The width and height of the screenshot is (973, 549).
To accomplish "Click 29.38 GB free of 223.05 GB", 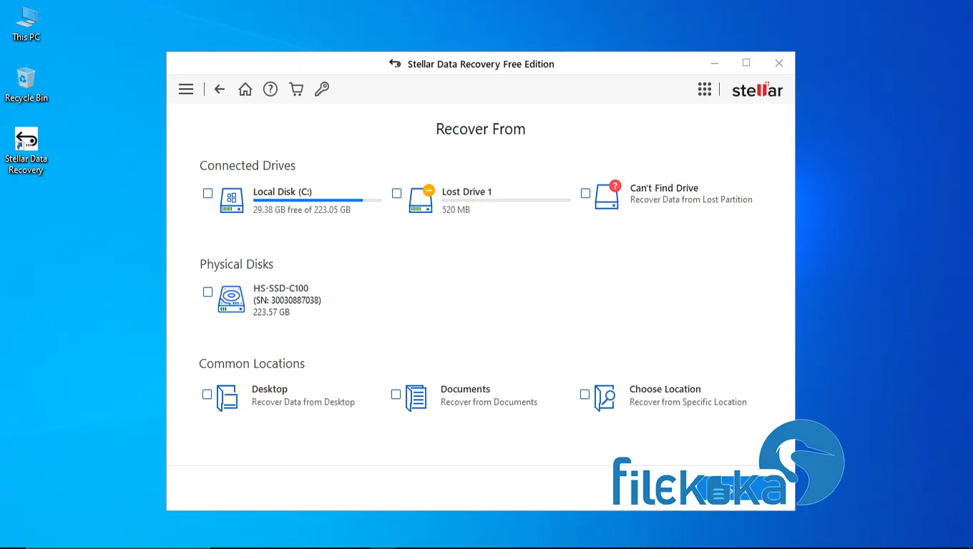I will point(302,210).
